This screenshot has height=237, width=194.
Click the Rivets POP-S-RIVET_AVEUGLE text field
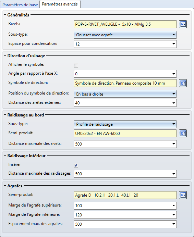pos(125,24)
